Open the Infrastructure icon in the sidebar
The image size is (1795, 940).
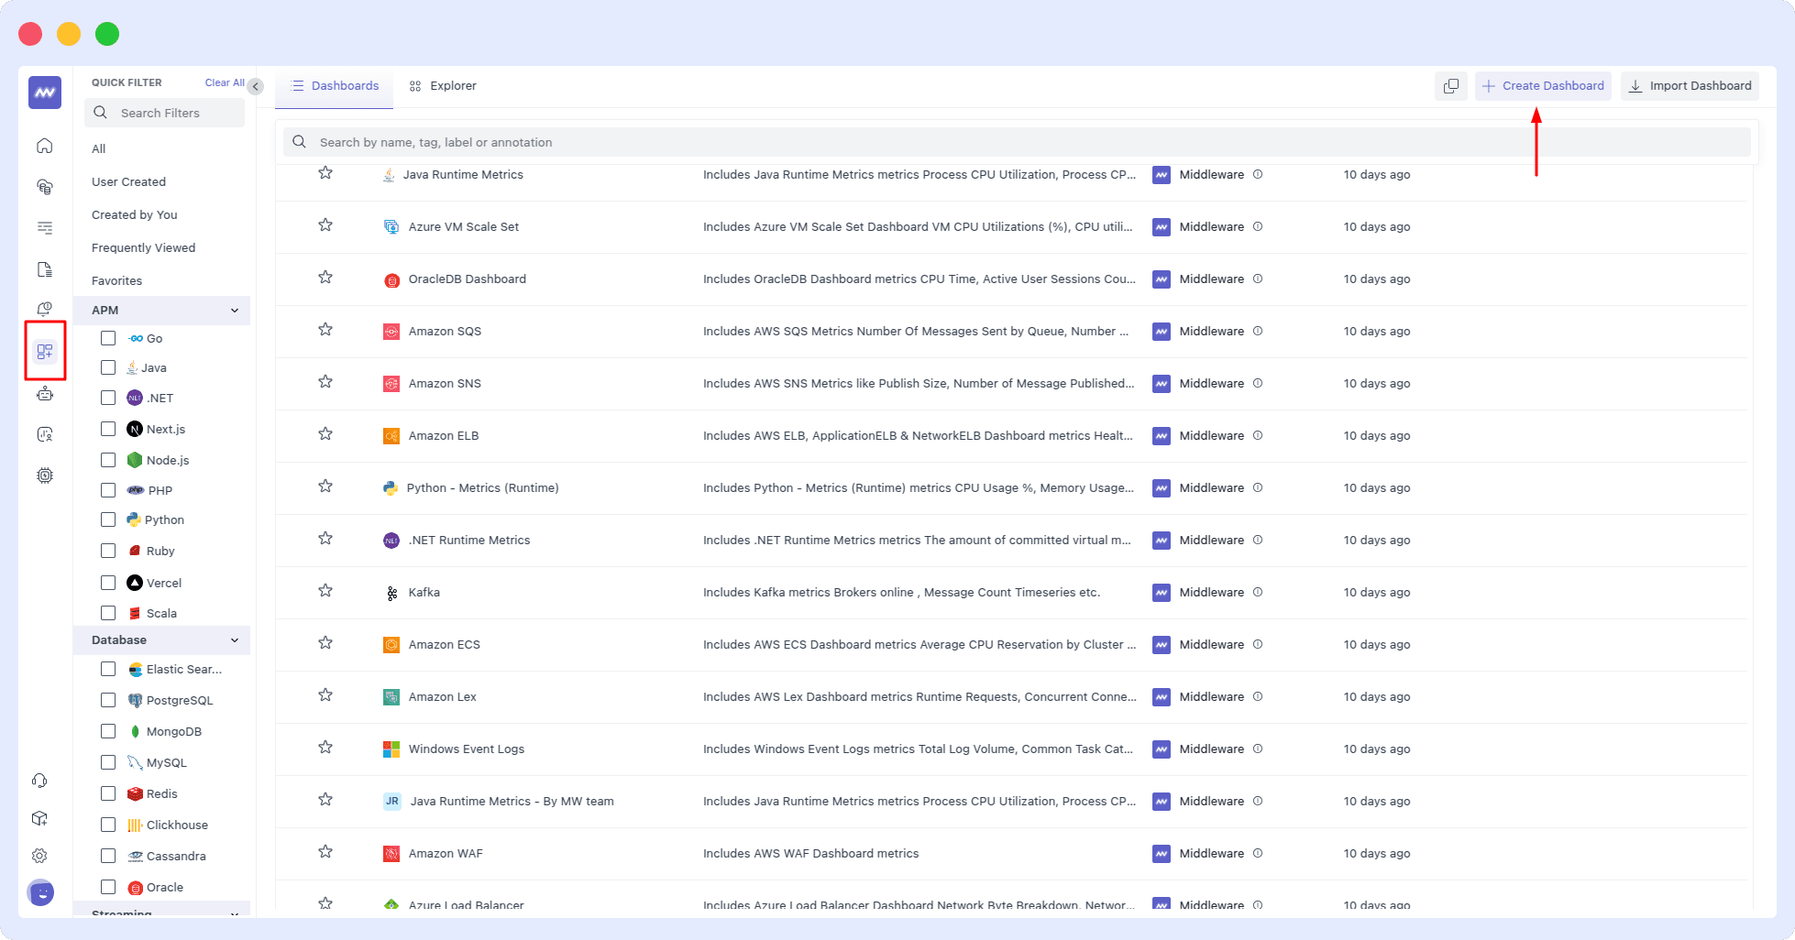coord(44,187)
